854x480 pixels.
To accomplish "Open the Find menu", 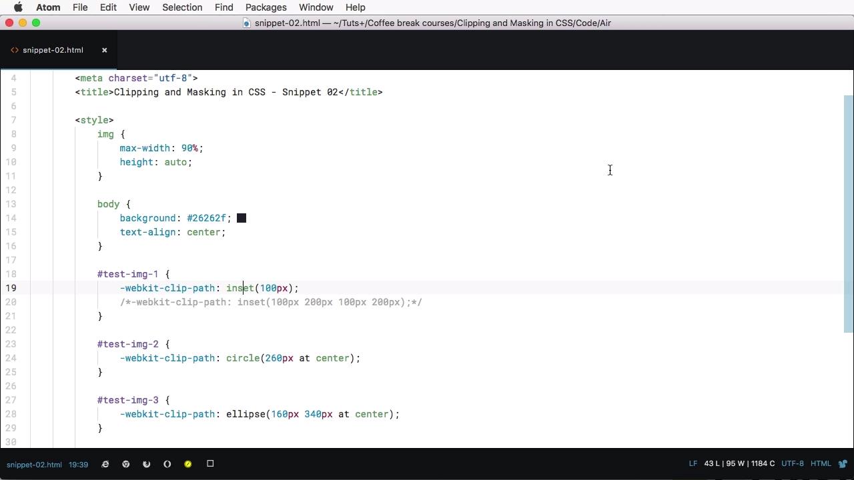I will coord(224,7).
